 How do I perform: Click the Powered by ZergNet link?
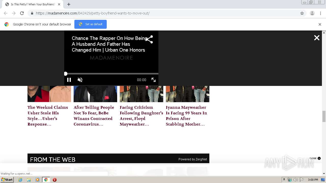click(193, 159)
